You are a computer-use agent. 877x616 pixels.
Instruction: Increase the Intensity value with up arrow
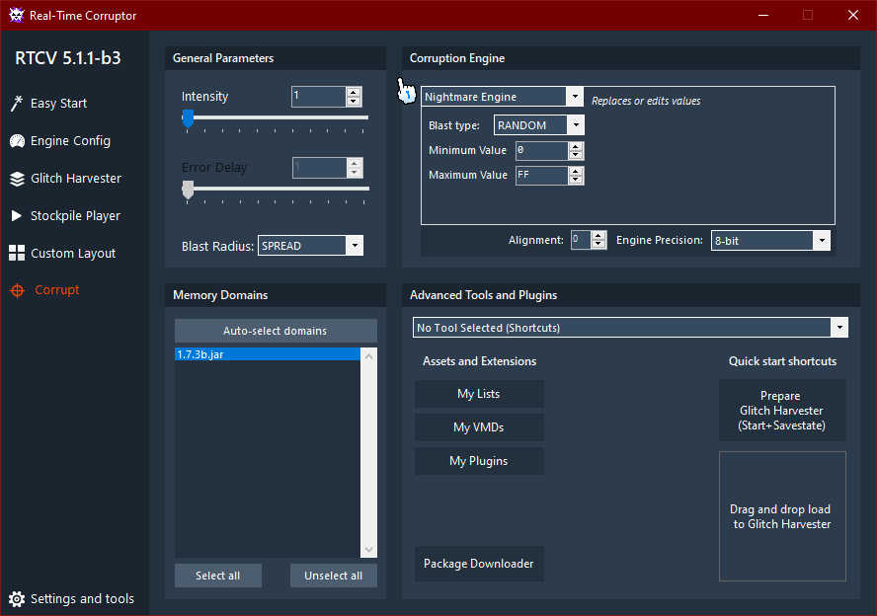coord(354,92)
